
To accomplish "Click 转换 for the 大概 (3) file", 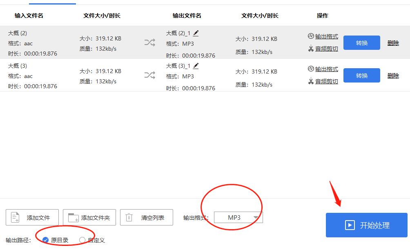I will pyautogui.click(x=361, y=75).
